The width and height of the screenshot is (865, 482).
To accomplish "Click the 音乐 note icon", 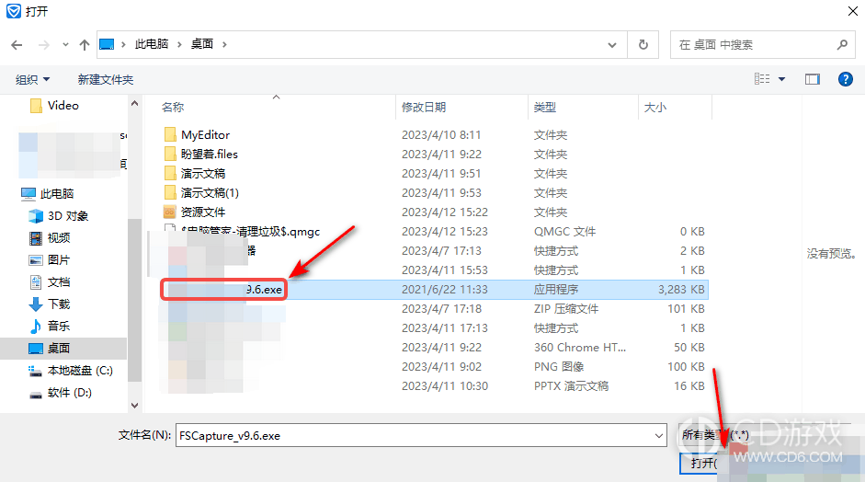I will (36, 327).
